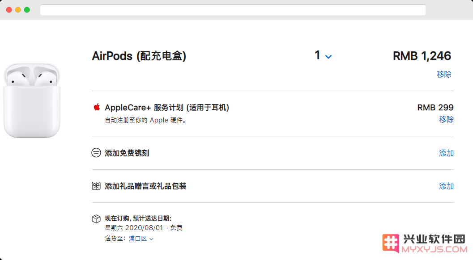
Task: Click the 自动注册至你的 Apple 硬件 note
Action: [146, 120]
